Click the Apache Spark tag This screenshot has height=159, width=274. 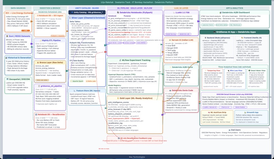point(77,81)
